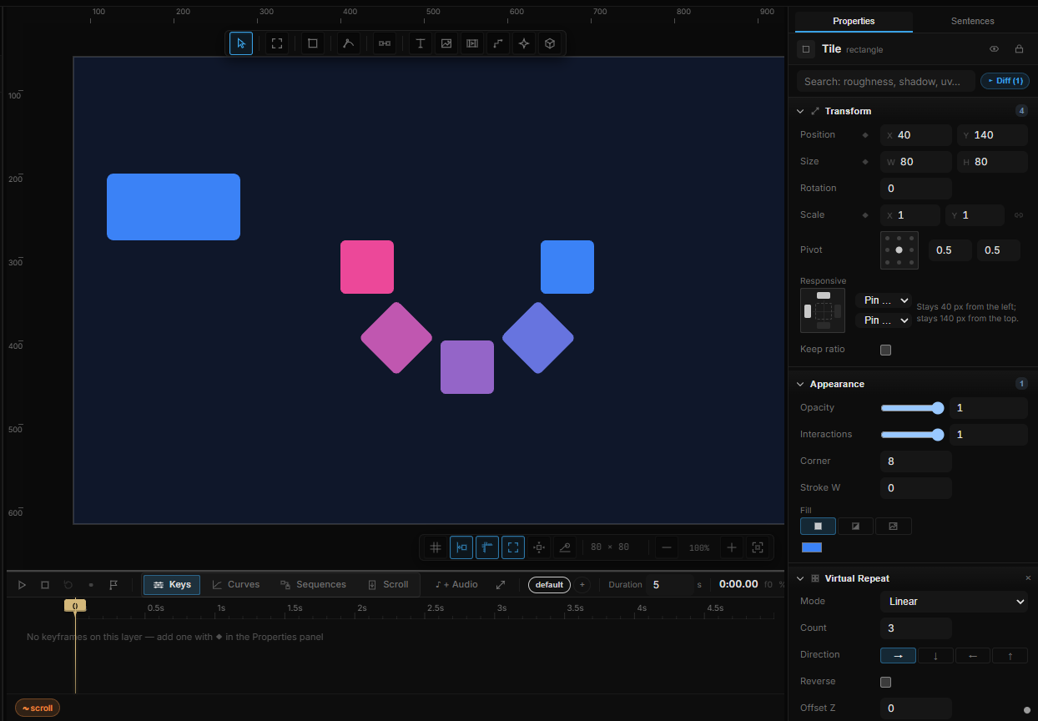The height and width of the screenshot is (721, 1038).
Task: Select the arrow pointer tool
Action: 241,43
